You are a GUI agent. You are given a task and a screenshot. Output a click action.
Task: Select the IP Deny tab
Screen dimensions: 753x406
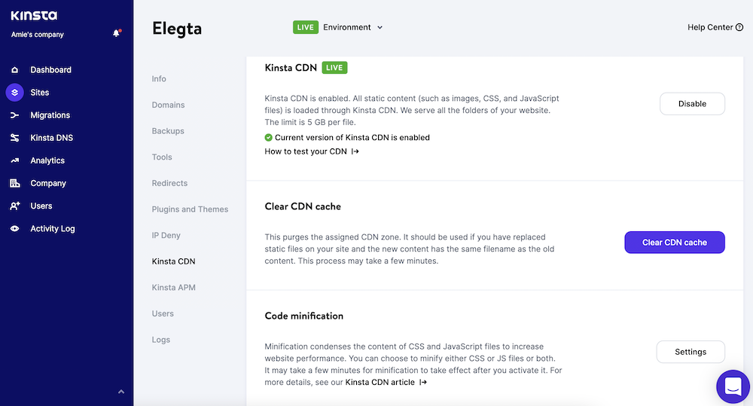coord(166,236)
